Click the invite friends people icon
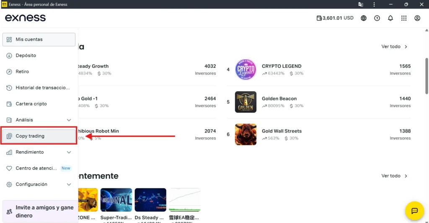 pos(9,212)
